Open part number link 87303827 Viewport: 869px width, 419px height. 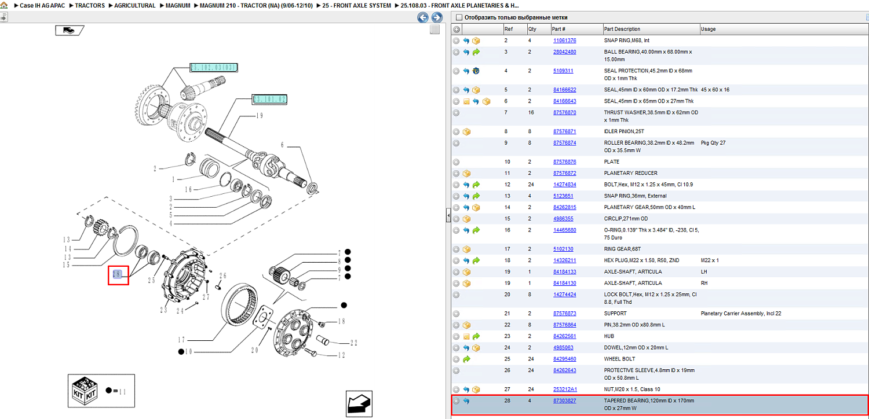tap(564, 400)
